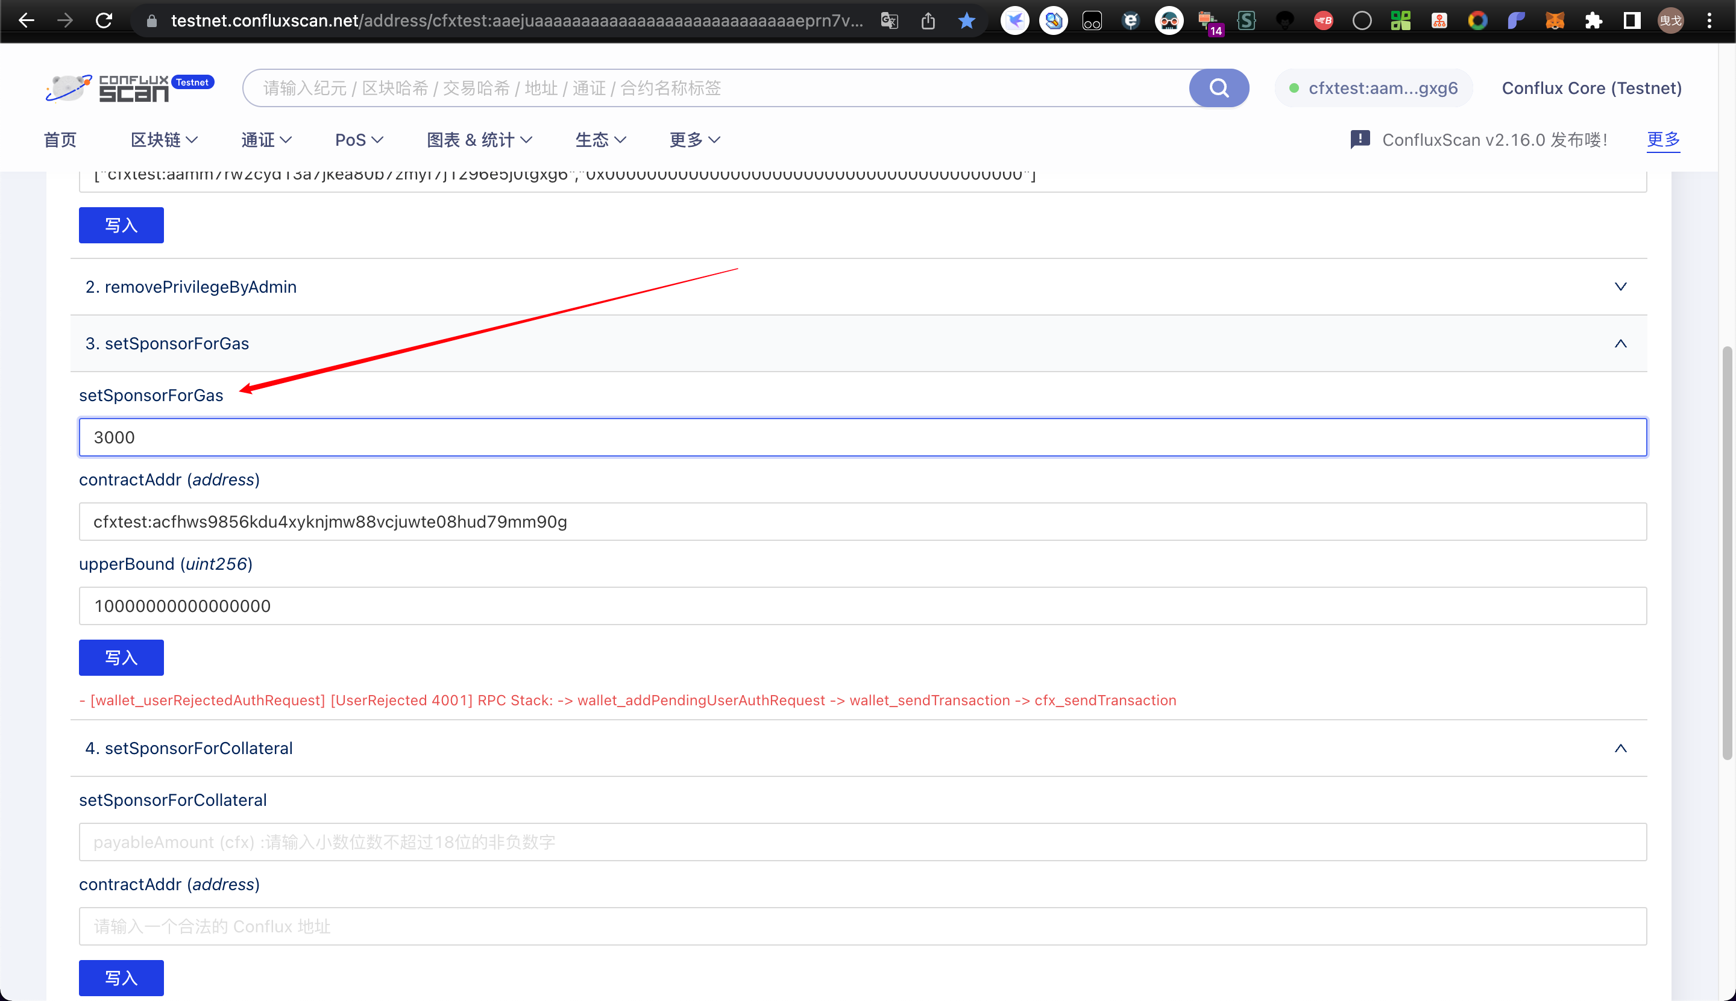Open the PoS navigation menu
This screenshot has height=1001, width=1736.
(x=358, y=140)
